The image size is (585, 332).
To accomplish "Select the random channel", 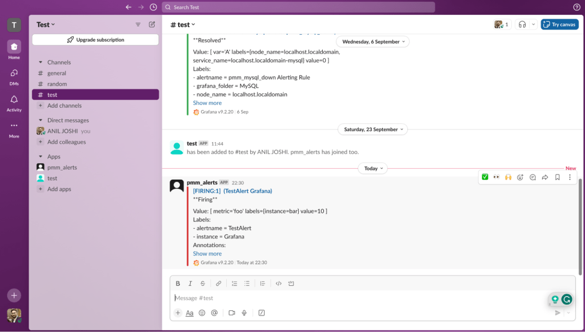I will [57, 84].
